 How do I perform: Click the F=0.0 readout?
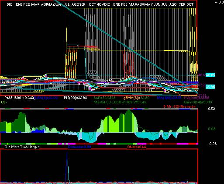(219, 2)
